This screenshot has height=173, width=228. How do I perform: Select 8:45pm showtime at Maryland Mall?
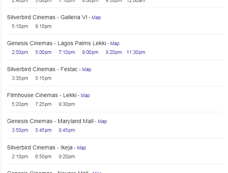coord(67,130)
